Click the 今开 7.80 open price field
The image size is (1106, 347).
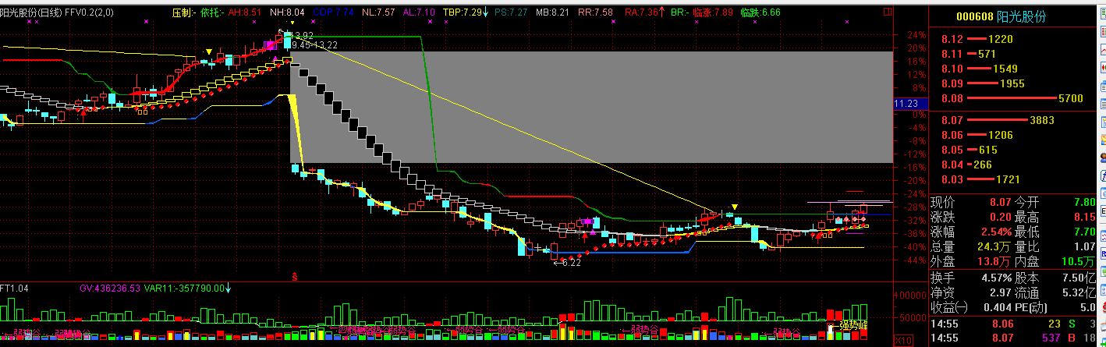coord(1055,202)
